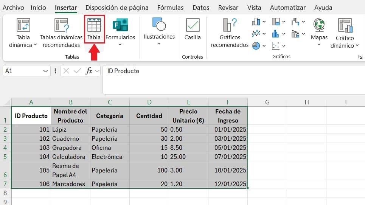Click the Gráfico dinámico icon
Viewport: 365px width, 205px height.
(x=345, y=25)
